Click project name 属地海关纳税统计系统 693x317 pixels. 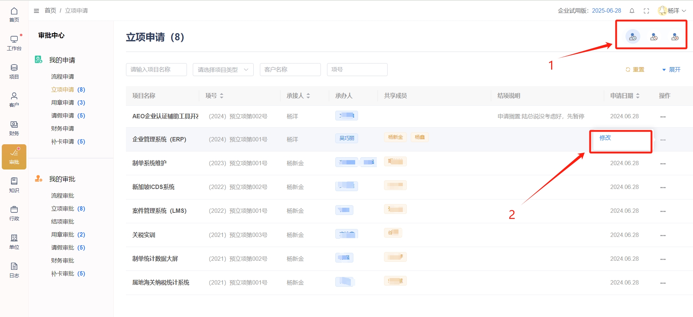[x=161, y=282]
